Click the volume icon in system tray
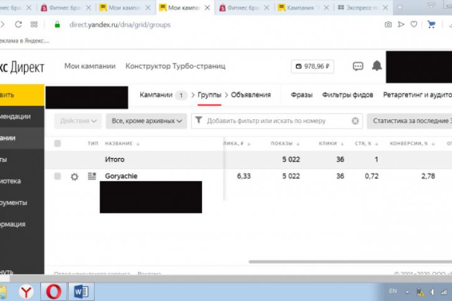This screenshot has height=301, width=452. [432, 292]
